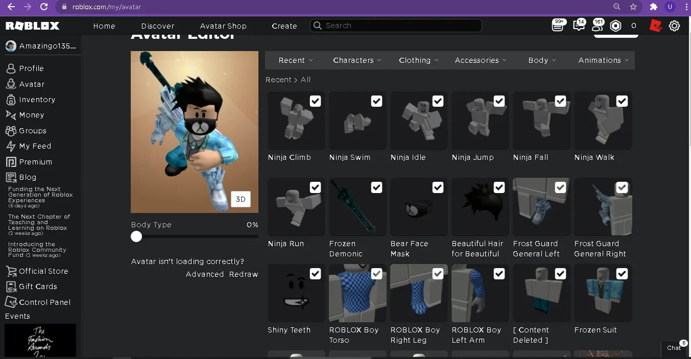Screen dimensions: 691x359
Task: Open the messages icon showing 99+
Action: coord(558,25)
